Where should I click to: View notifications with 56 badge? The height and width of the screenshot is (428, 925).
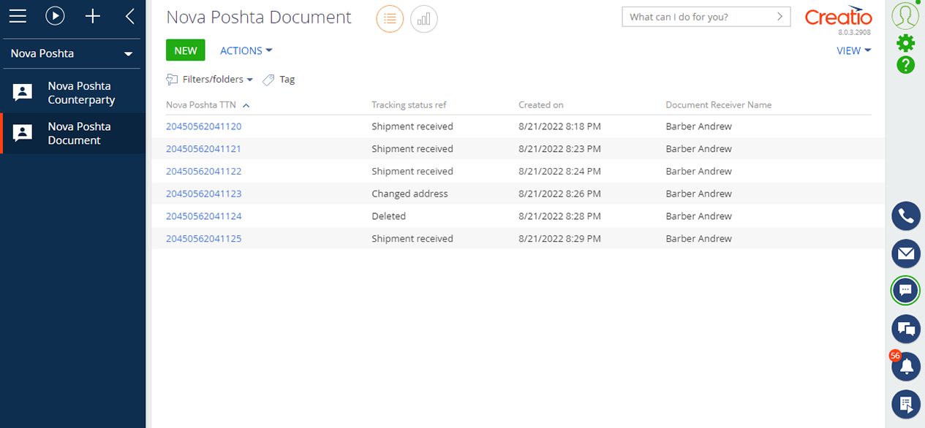[905, 366]
